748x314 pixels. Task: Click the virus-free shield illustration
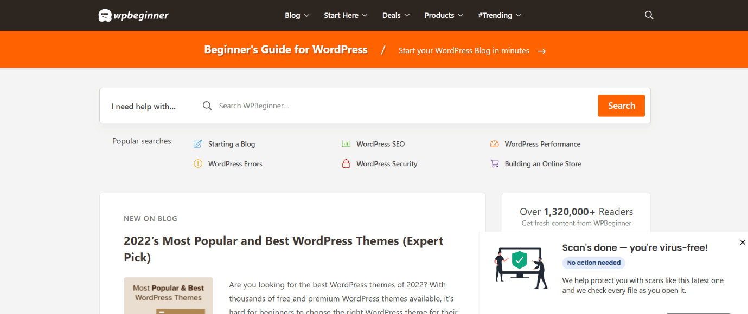(x=521, y=268)
